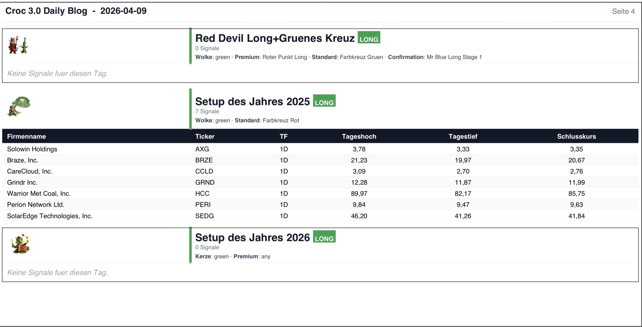This screenshot has width=642, height=327.
Task: Click the Setup des Jahres 2025 tree croc icon
Action: click(19, 106)
